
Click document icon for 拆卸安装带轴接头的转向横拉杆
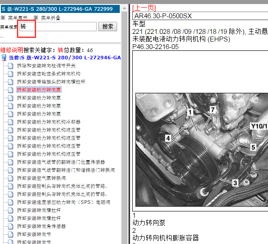11,82
